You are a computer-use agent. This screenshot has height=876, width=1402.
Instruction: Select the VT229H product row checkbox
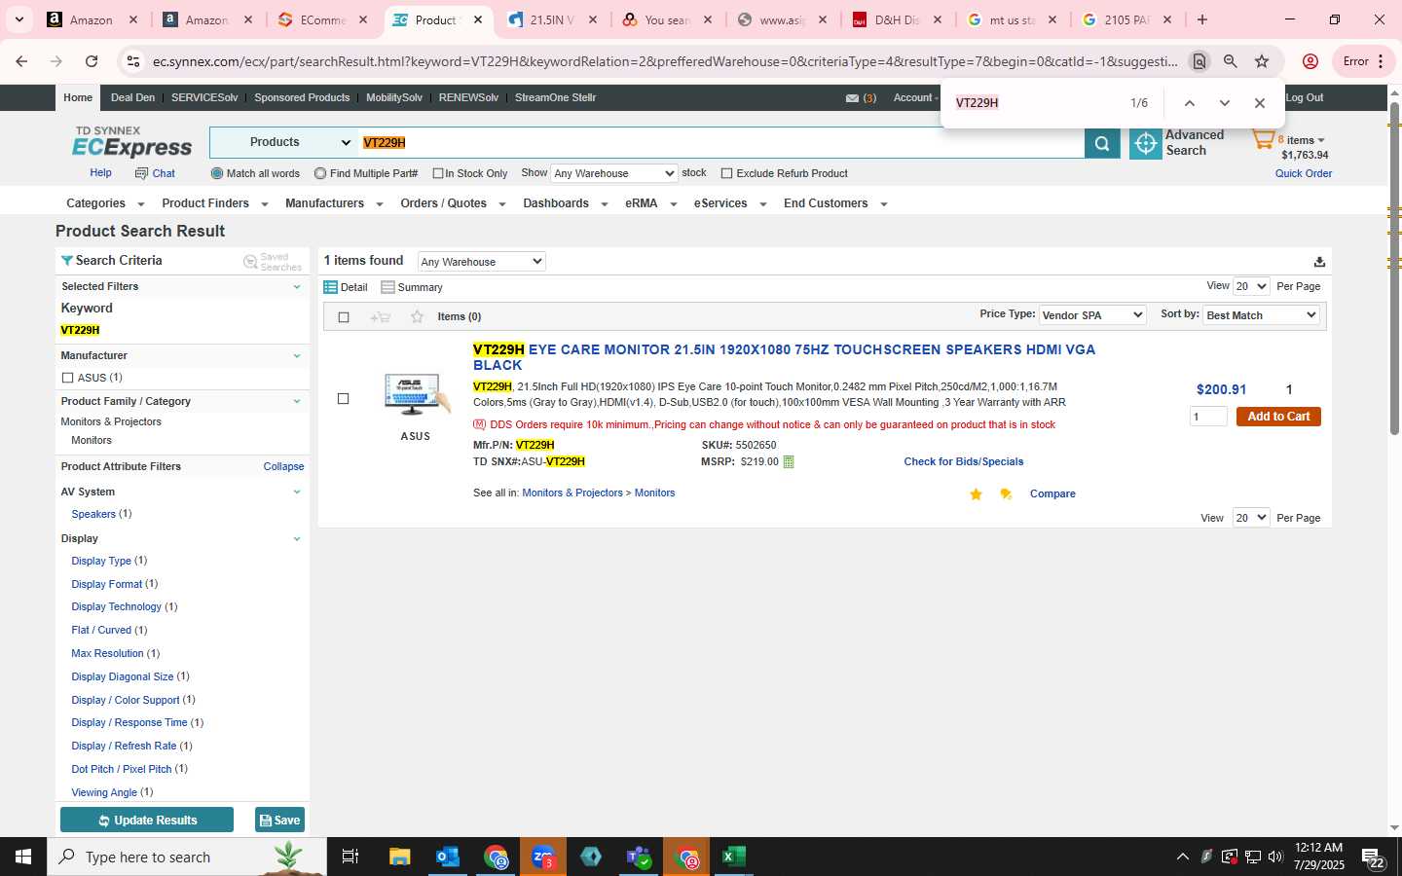pos(343,399)
